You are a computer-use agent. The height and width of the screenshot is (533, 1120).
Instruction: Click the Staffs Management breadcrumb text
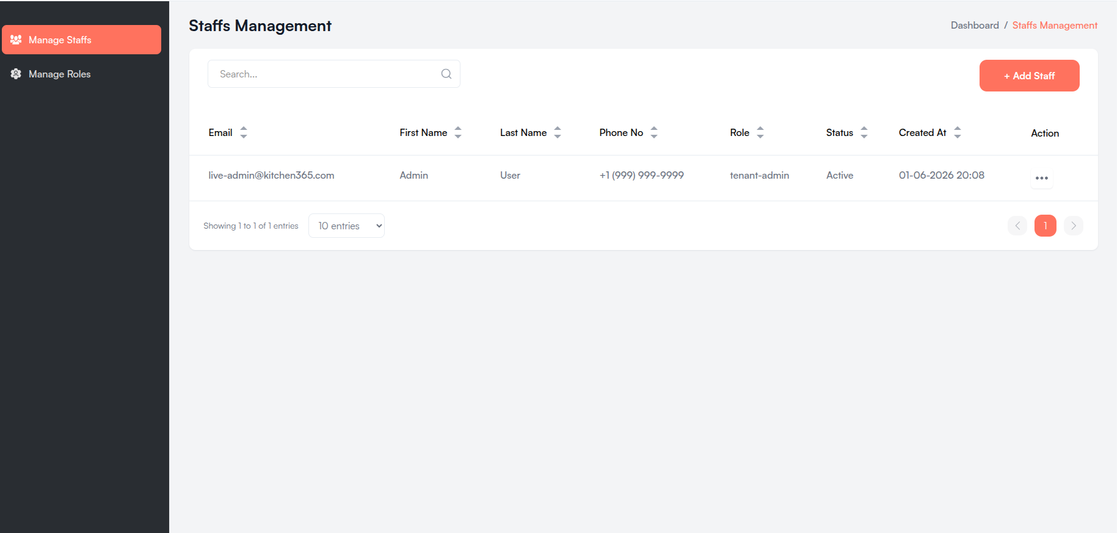pyautogui.click(x=1055, y=26)
